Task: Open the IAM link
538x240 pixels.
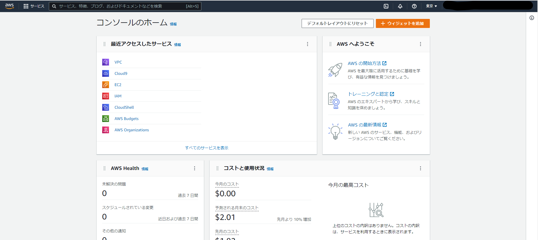Action: [x=118, y=96]
